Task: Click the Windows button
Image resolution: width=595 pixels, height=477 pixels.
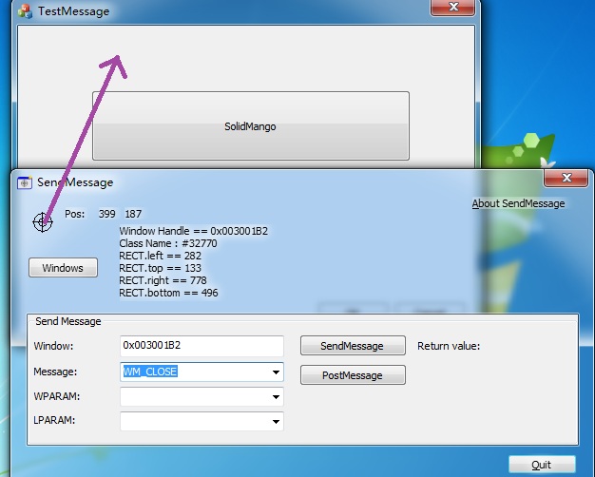Action: (x=63, y=268)
